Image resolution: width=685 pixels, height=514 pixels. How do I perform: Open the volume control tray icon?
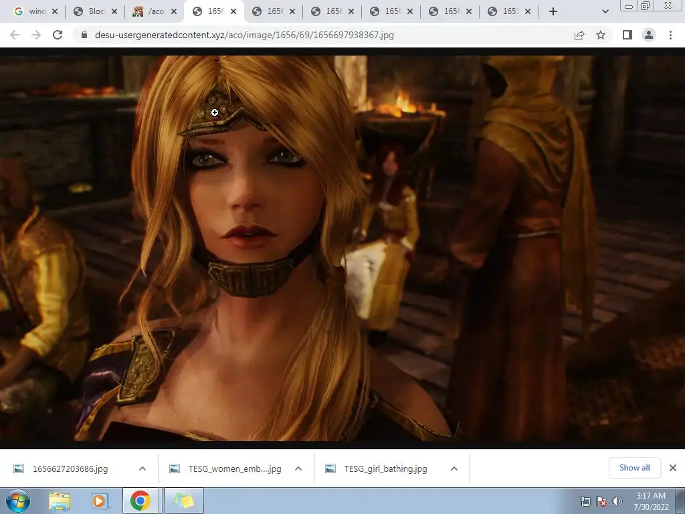[x=617, y=501]
